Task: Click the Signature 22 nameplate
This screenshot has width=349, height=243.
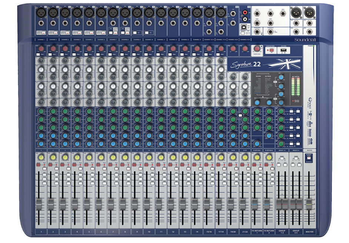Action: click(x=245, y=64)
